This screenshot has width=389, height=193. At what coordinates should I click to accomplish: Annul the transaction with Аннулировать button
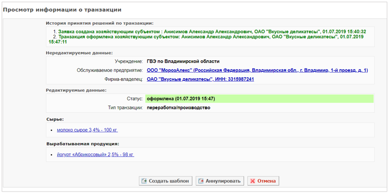pos(220,181)
